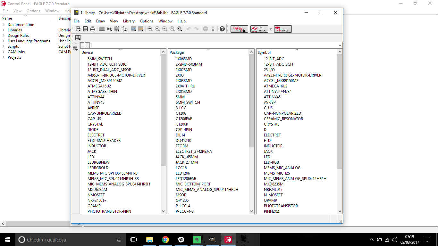This screenshot has height=246, width=438.
Task: Run a script with the SCR icon
Action: [133, 29]
